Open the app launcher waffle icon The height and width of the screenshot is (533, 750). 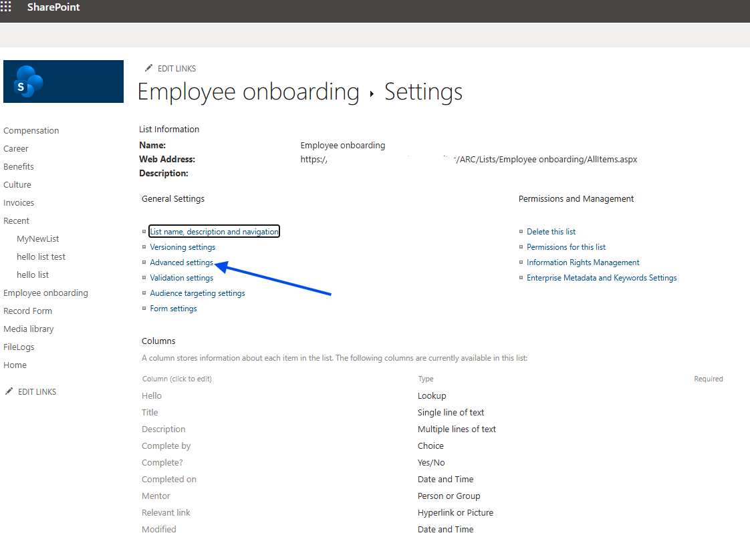6,7
